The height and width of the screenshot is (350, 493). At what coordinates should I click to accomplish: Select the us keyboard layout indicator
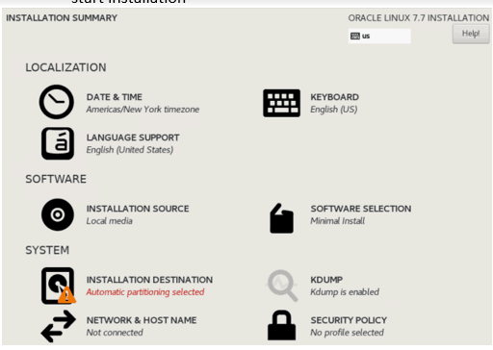point(379,36)
